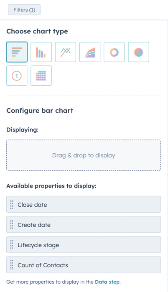Choose the table grid chart type

point(41,76)
